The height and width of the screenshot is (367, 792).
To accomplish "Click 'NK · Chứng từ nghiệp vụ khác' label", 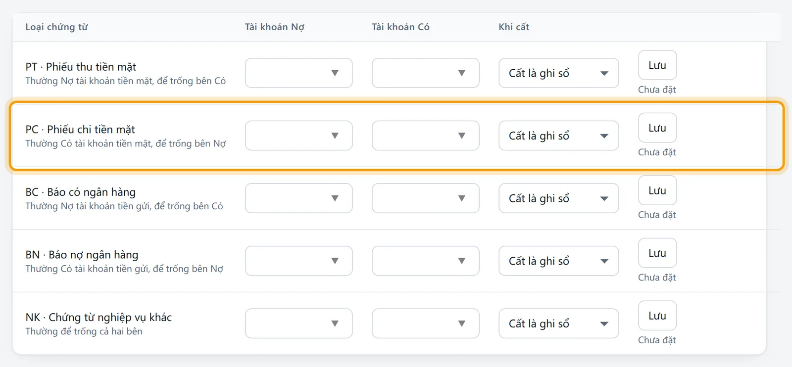I will 99,318.
